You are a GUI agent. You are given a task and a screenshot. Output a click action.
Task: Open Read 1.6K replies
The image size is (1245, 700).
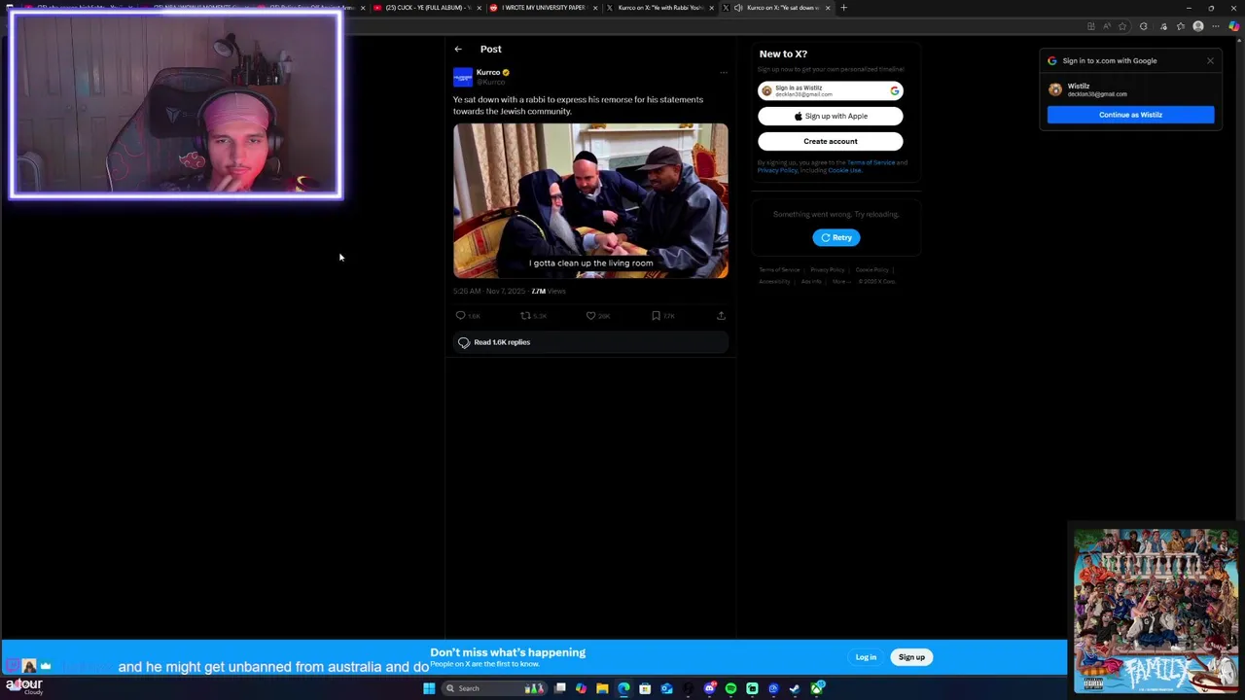(590, 342)
